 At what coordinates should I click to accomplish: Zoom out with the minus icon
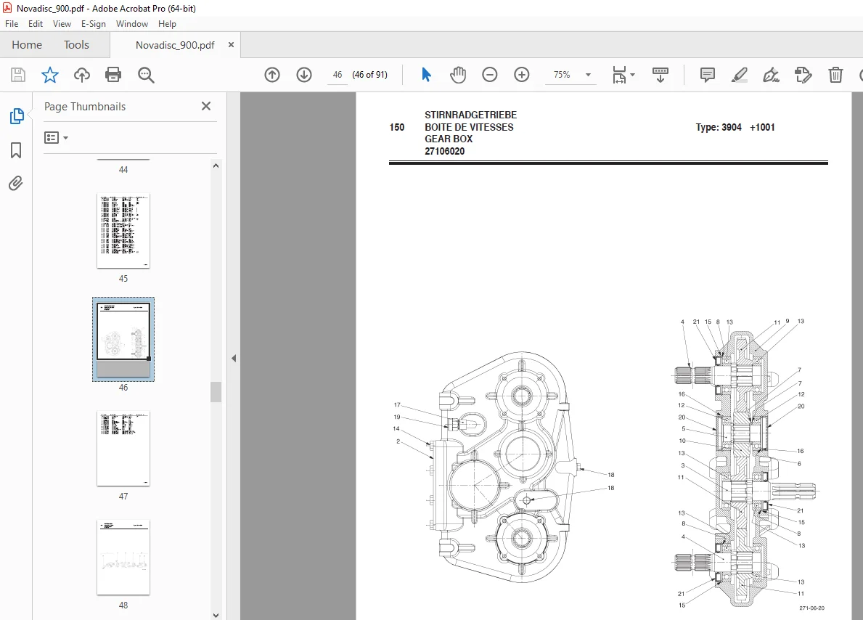pos(489,75)
